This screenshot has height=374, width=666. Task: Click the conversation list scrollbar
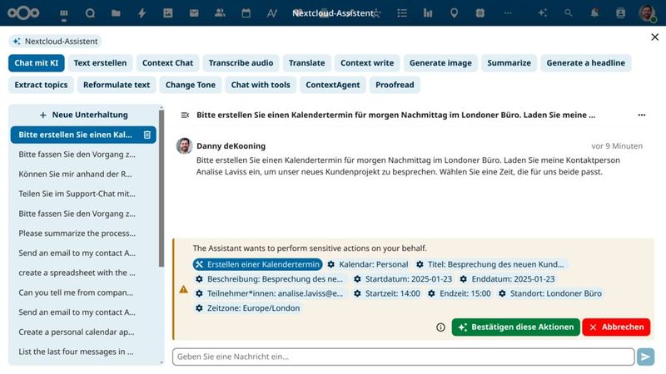click(x=162, y=189)
